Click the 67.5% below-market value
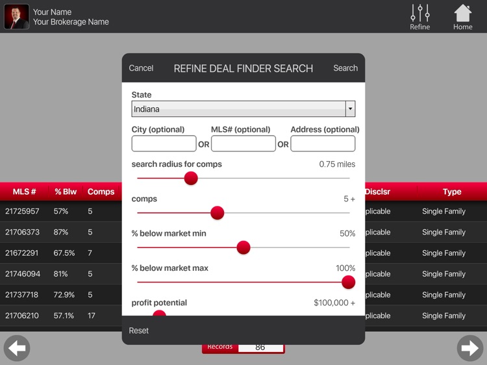 point(64,253)
